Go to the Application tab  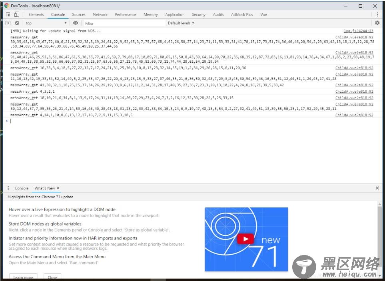pyautogui.click(x=175, y=14)
